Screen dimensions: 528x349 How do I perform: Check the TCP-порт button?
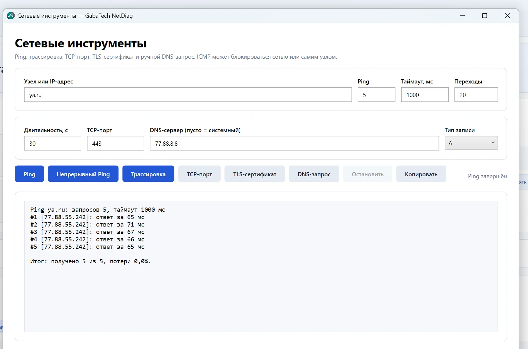(199, 174)
